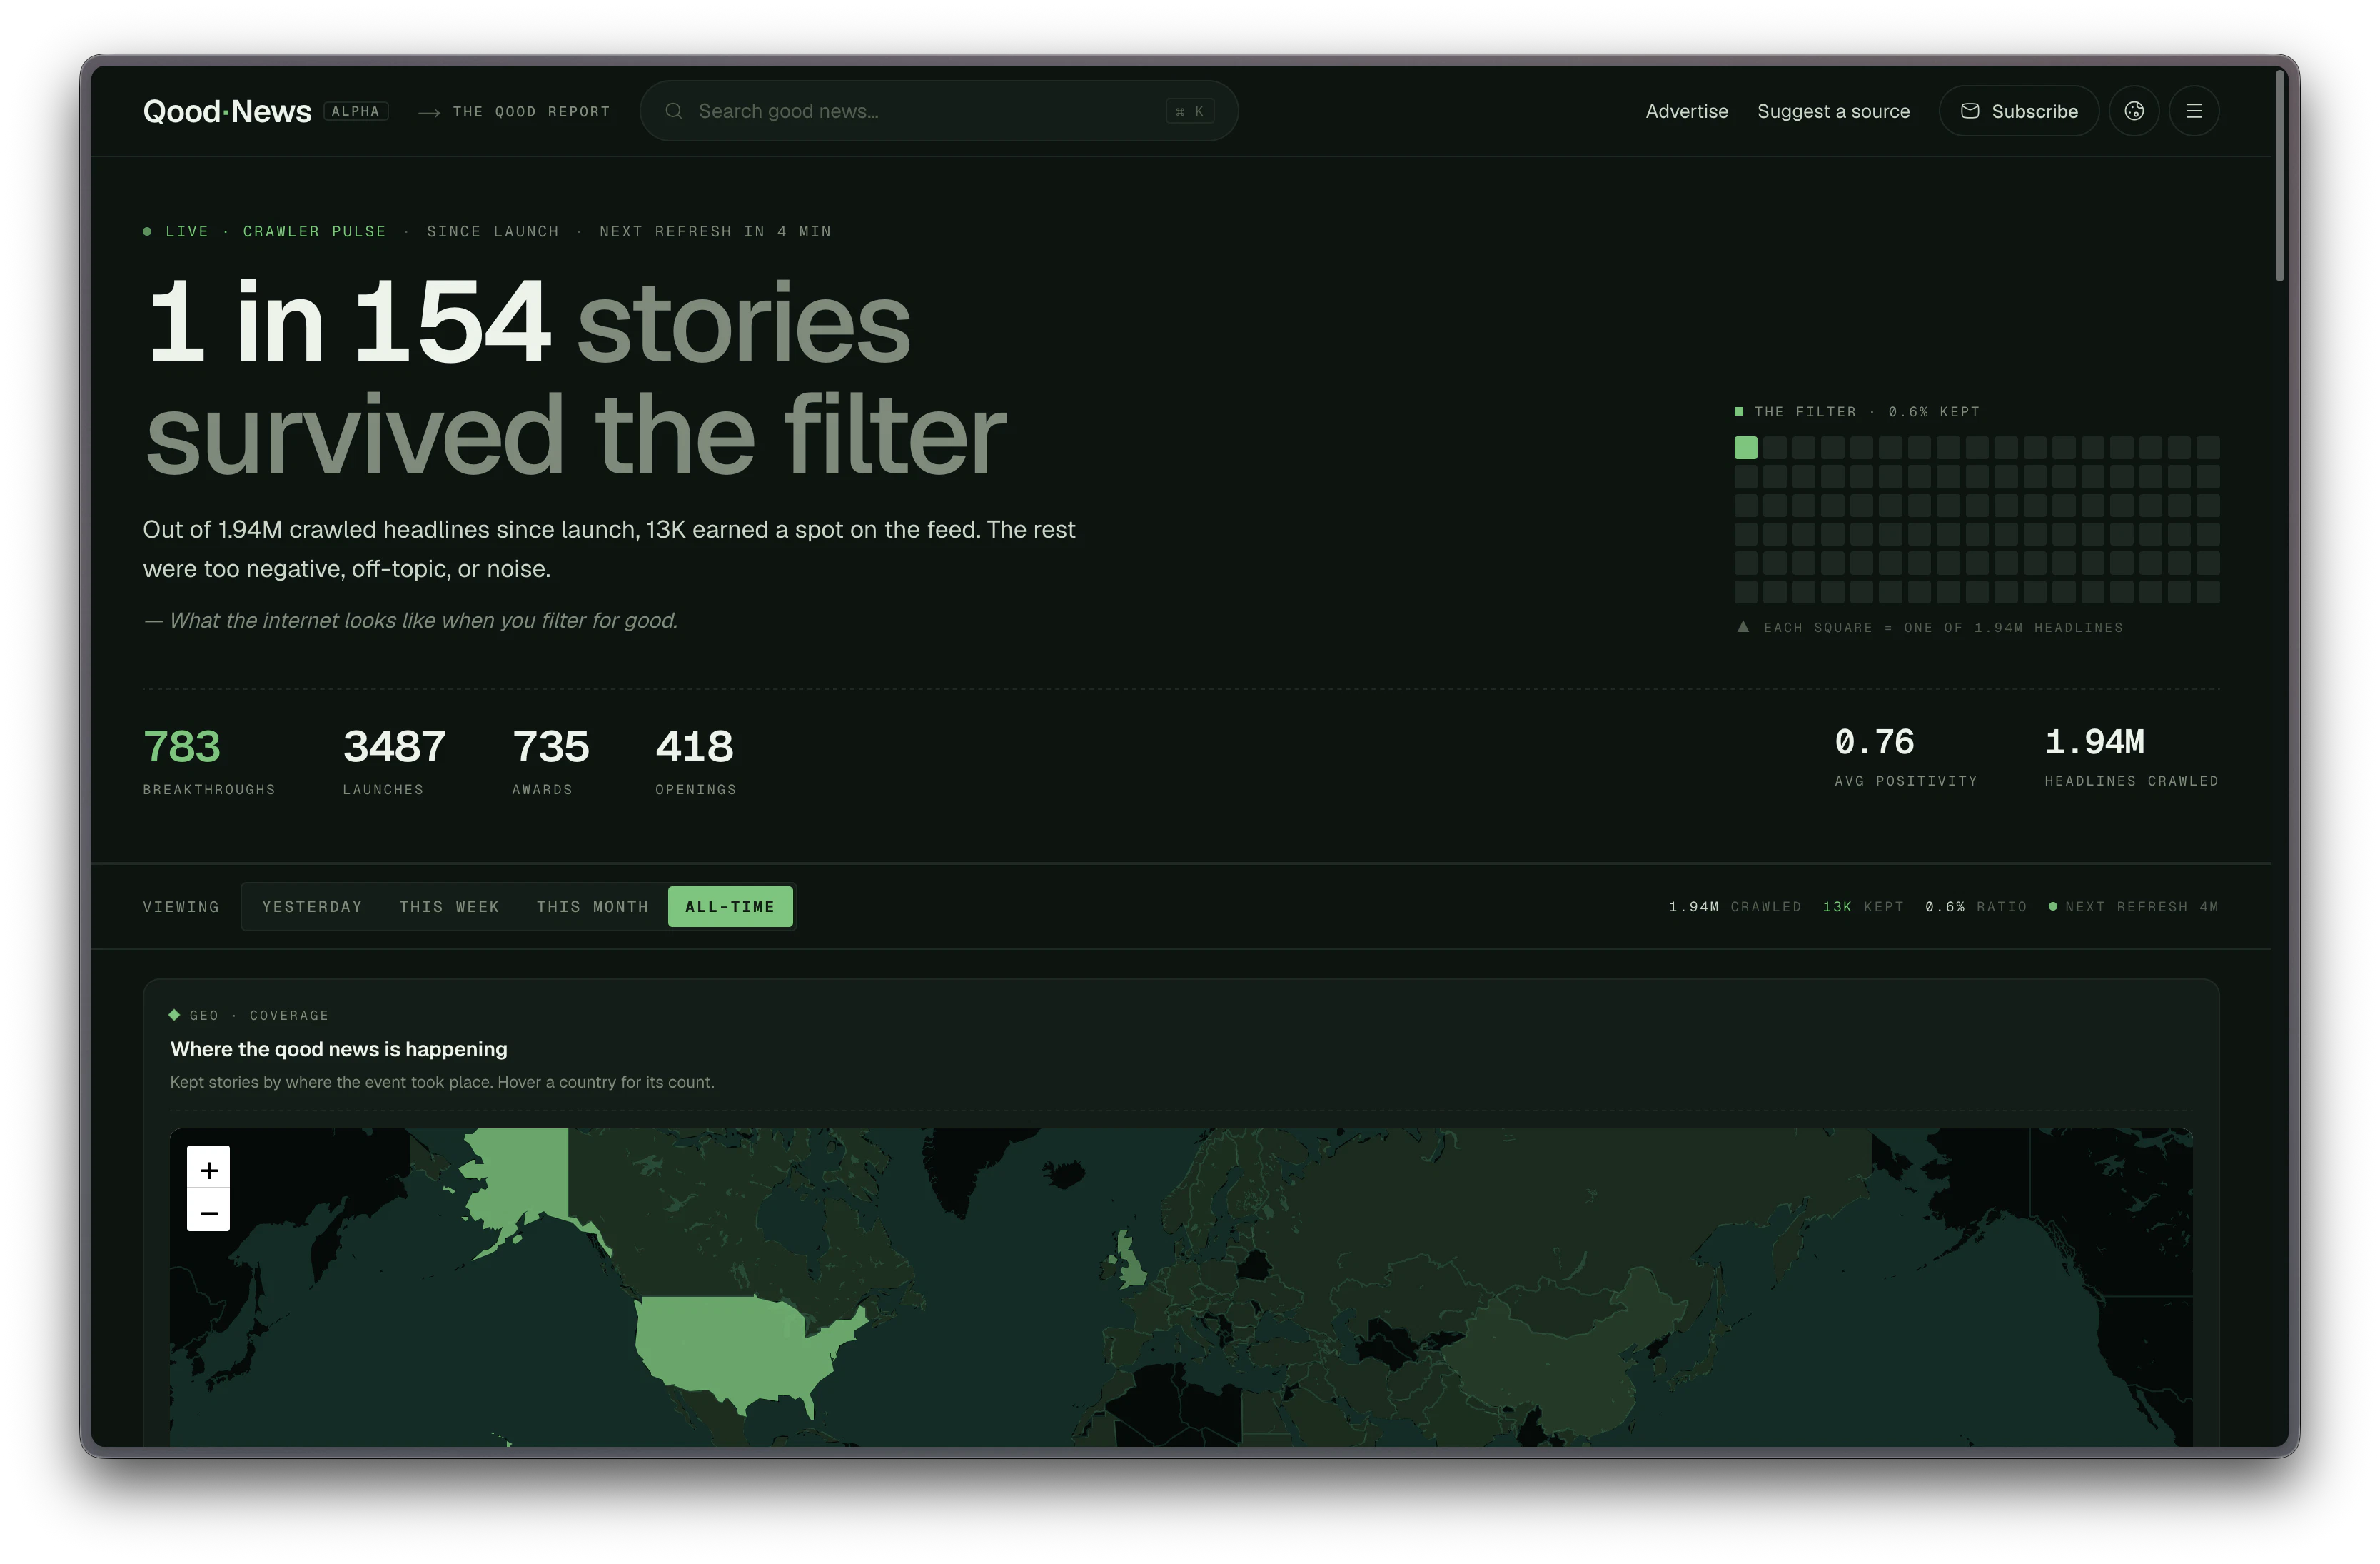
Task: Click the 735 Awards stat
Action: pyautogui.click(x=550, y=761)
